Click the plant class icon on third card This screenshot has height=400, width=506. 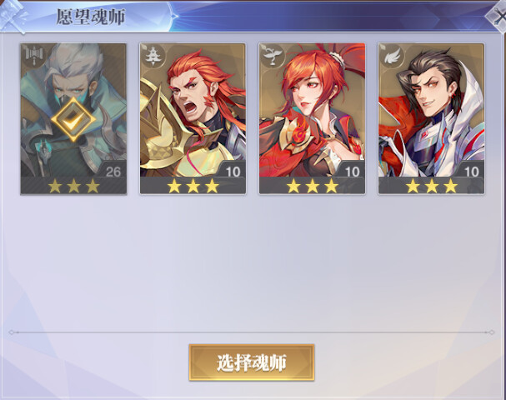(272, 56)
